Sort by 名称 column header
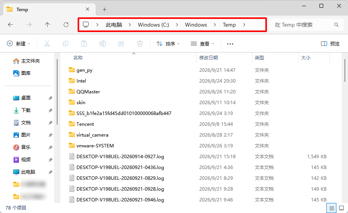The width and height of the screenshot is (348, 213). point(78,58)
